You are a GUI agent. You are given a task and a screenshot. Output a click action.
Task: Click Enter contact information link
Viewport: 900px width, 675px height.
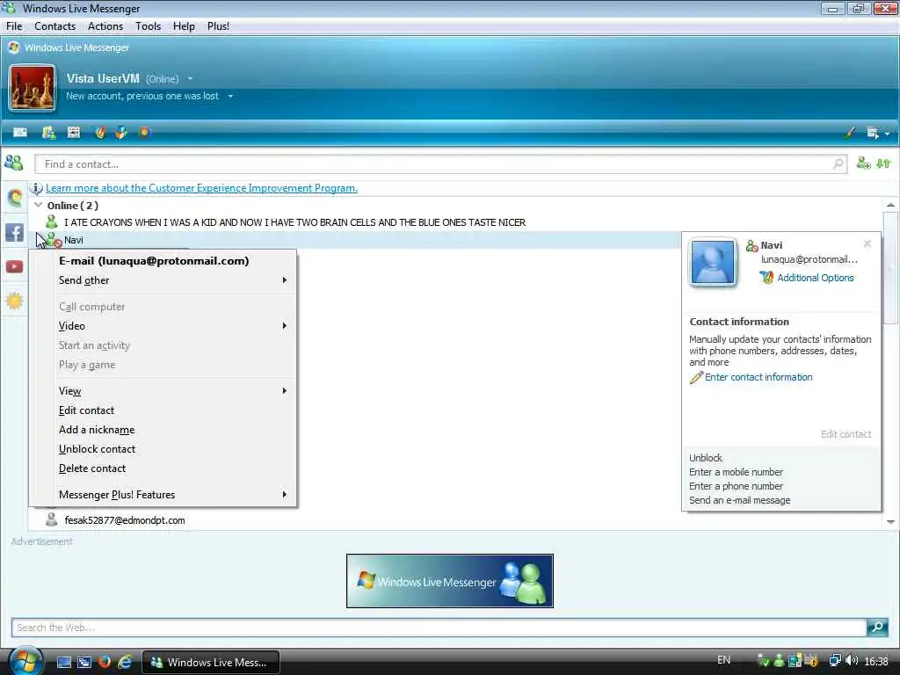(758, 377)
